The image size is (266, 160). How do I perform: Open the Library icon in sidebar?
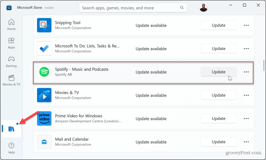(x=11, y=129)
